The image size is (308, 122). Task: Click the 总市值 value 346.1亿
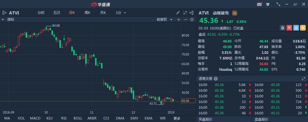tap(262, 58)
